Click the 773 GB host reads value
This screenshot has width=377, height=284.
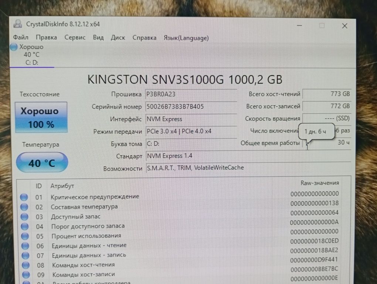click(327, 94)
